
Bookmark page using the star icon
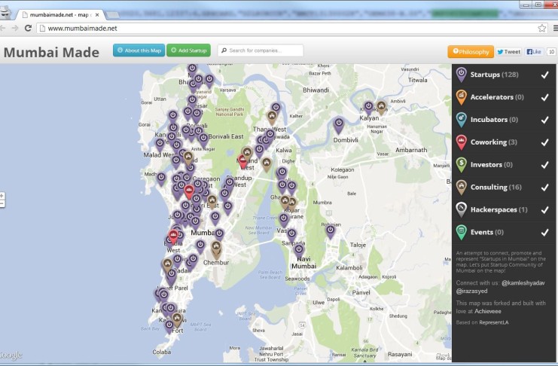(x=541, y=28)
